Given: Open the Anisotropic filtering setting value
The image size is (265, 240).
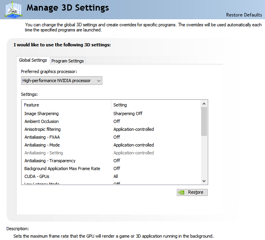Looking at the screenshot, I should (134, 129).
